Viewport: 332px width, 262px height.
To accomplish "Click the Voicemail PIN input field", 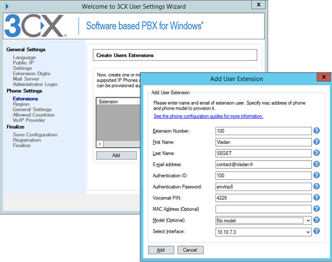I will (263, 198).
